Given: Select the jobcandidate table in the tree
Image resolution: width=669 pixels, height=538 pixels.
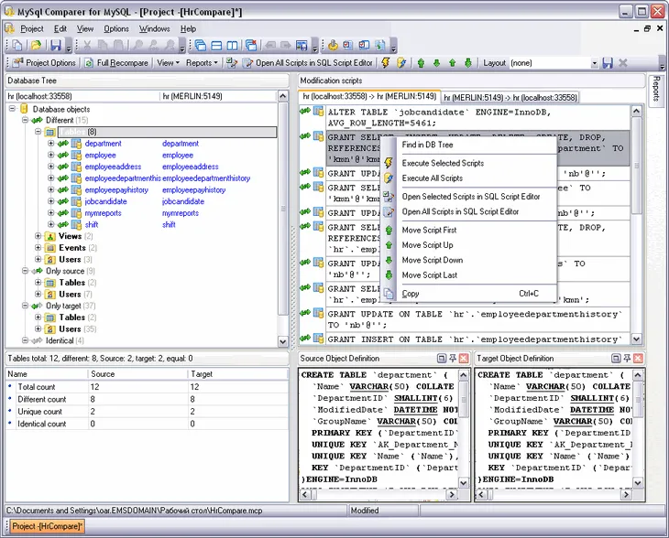Looking at the screenshot, I should pos(105,201).
